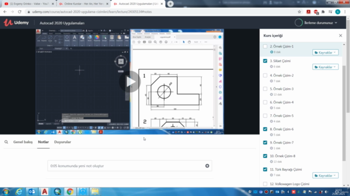The height and width of the screenshot is (196, 350).
Task: Click the new note input field
Action: 130,166
